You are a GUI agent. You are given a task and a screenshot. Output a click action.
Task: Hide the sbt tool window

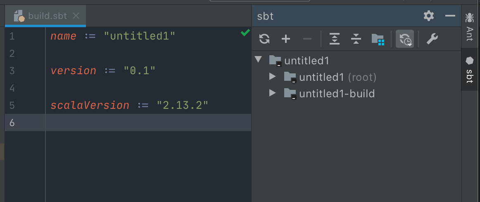(450, 16)
